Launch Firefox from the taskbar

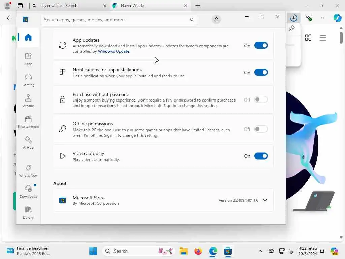[x=198, y=251]
